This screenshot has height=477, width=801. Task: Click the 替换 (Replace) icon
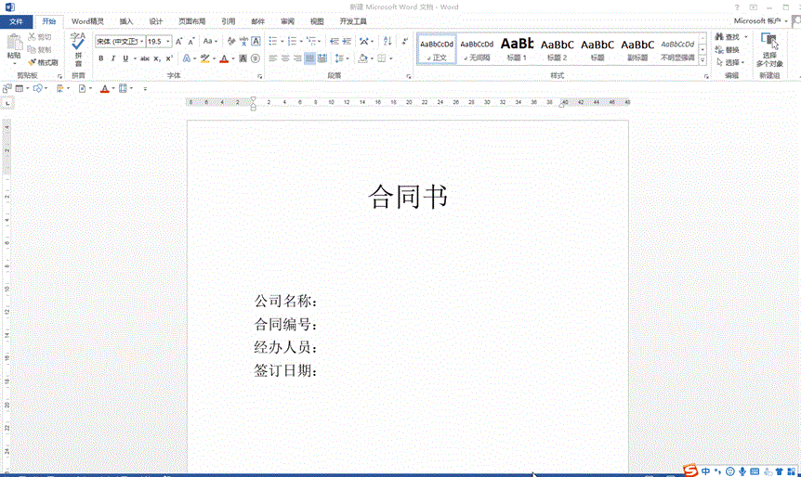pyautogui.click(x=728, y=49)
